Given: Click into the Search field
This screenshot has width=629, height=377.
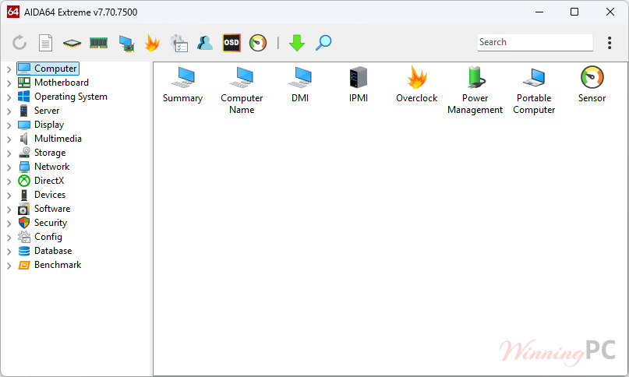Looking at the screenshot, I should point(535,42).
